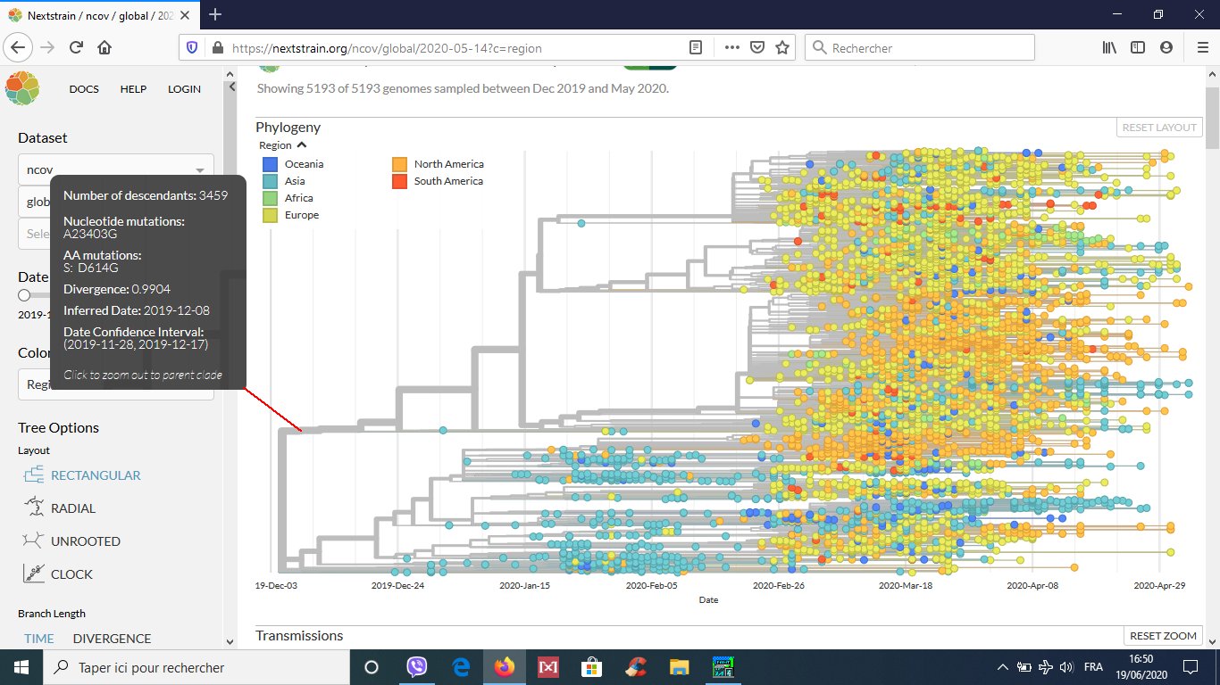The width and height of the screenshot is (1220, 685).
Task: Select the Rectangular tree layout
Action: click(x=95, y=475)
